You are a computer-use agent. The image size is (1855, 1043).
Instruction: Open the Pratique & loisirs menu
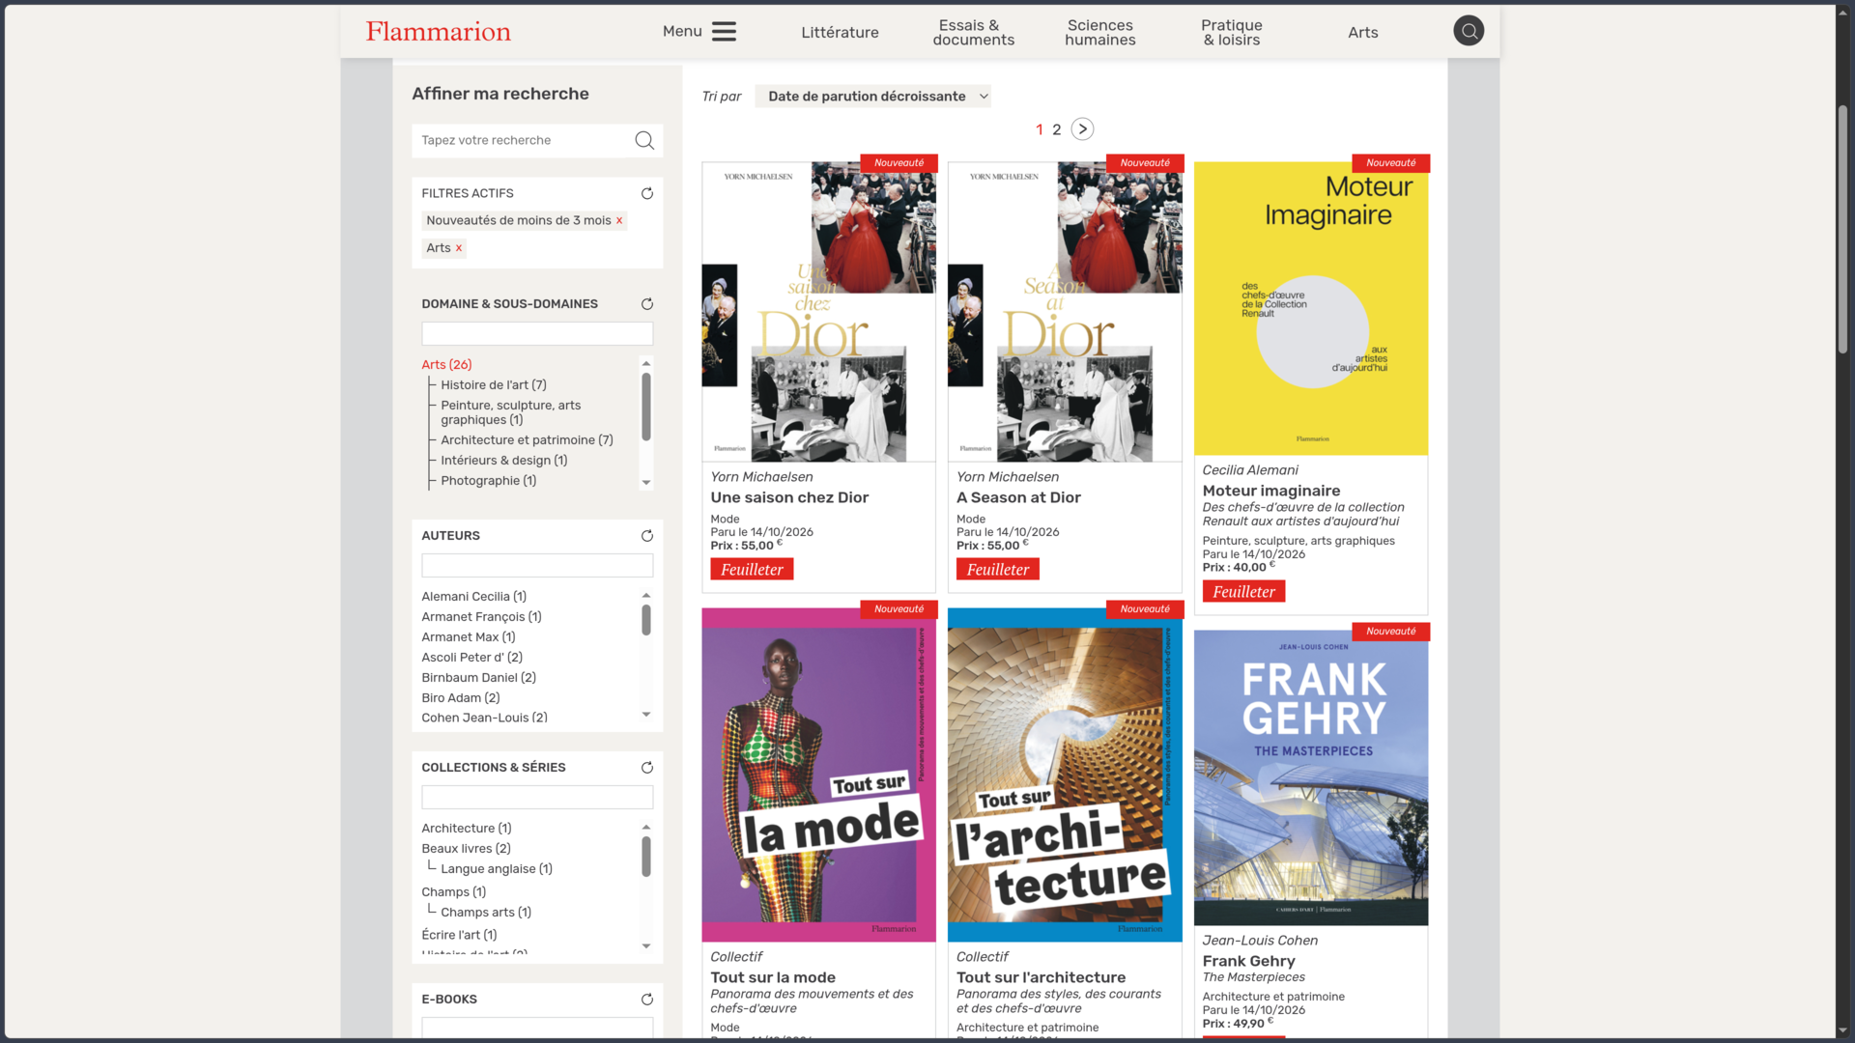(x=1232, y=33)
